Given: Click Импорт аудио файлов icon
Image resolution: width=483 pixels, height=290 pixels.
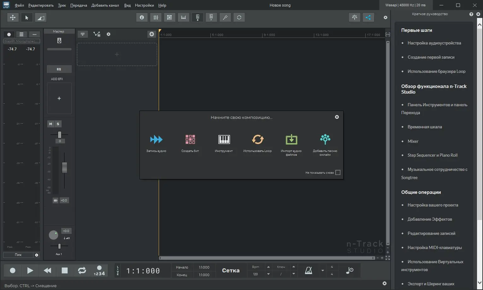Looking at the screenshot, I should click(x=291, y=139).
